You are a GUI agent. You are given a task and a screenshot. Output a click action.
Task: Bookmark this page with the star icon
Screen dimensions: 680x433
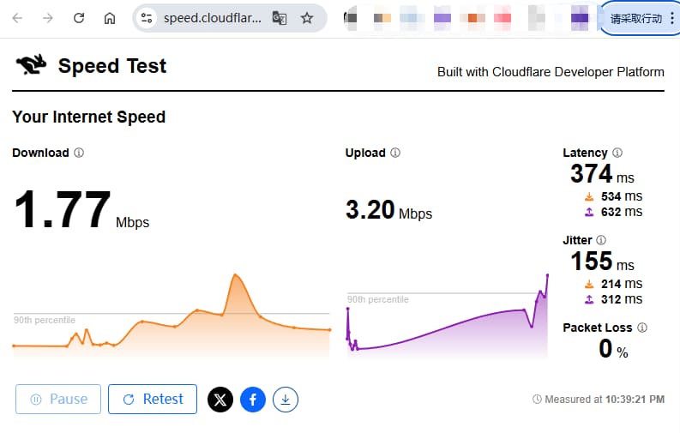pyautogui.click(x=307, y=18)
